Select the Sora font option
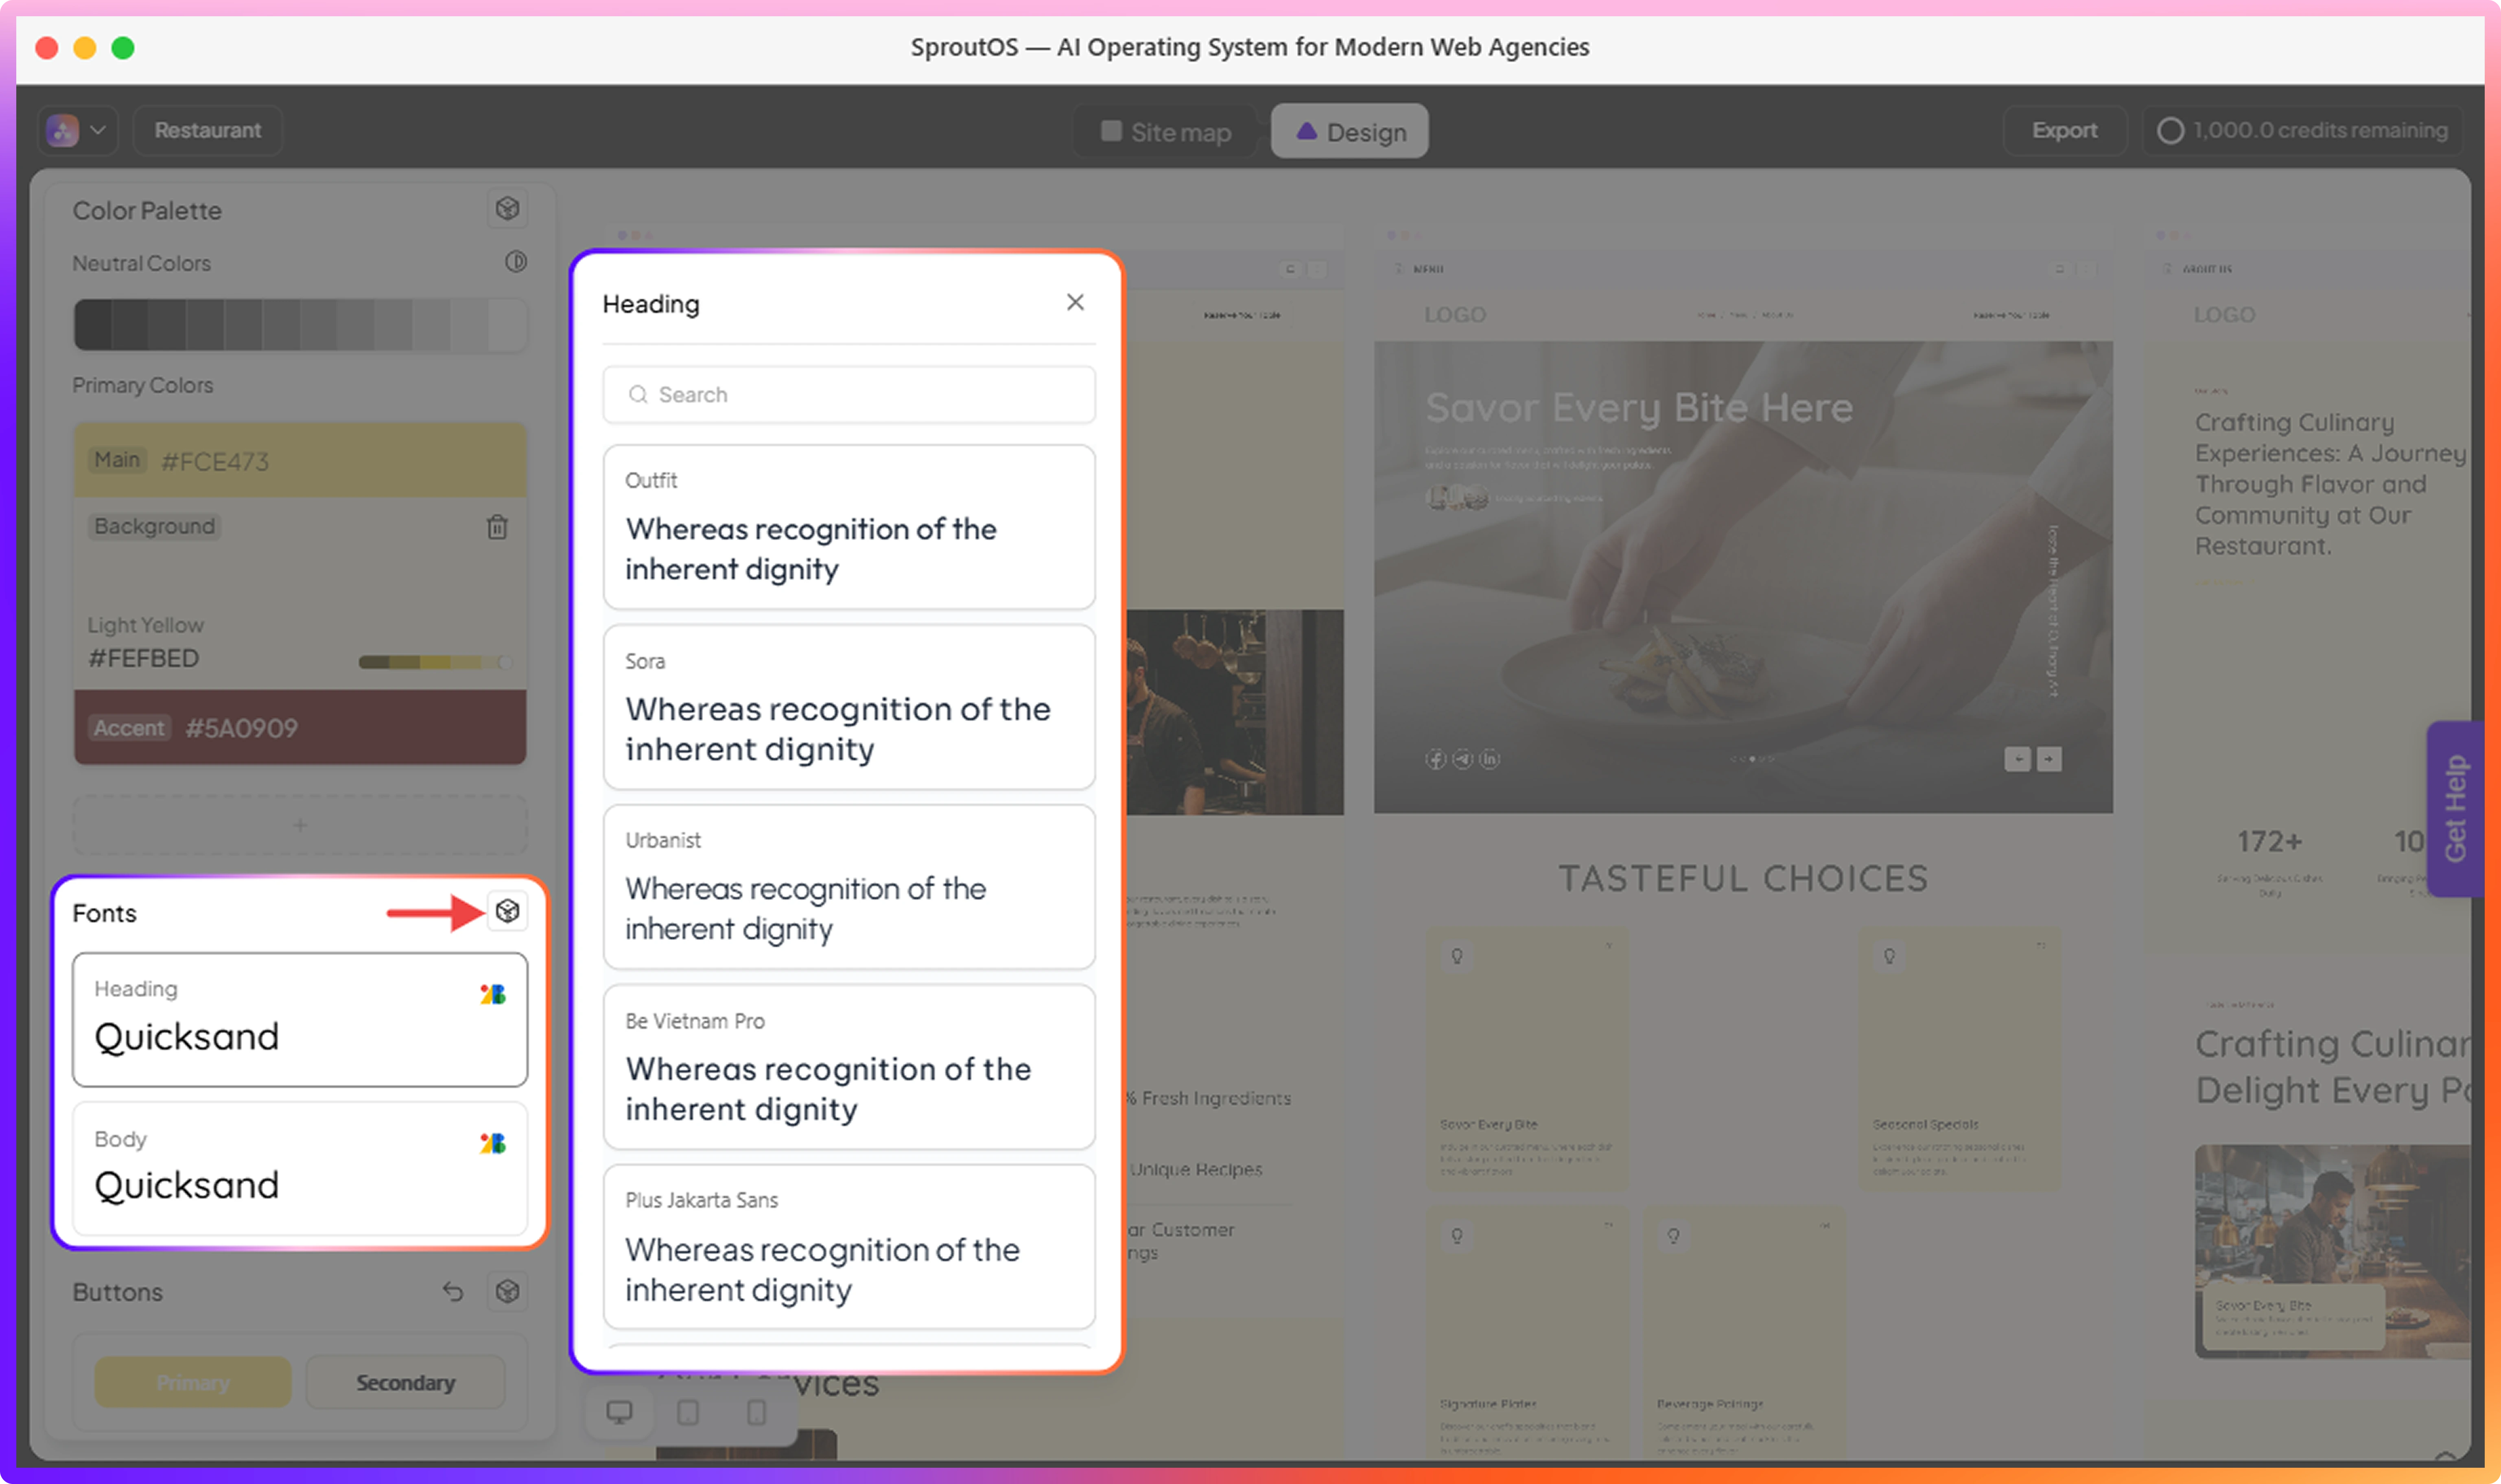Screen dimensions: 2501x1484 pos(849,707)
